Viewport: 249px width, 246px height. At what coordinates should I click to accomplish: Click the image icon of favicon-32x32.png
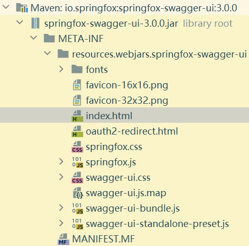click(77, 100)
